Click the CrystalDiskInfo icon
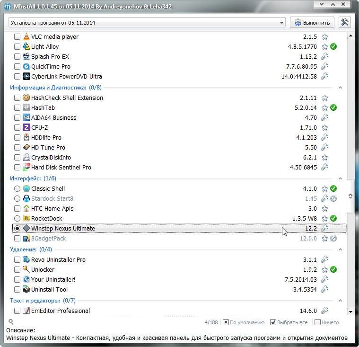This screenshot has width=359, height=347. [x=26, y=158]
